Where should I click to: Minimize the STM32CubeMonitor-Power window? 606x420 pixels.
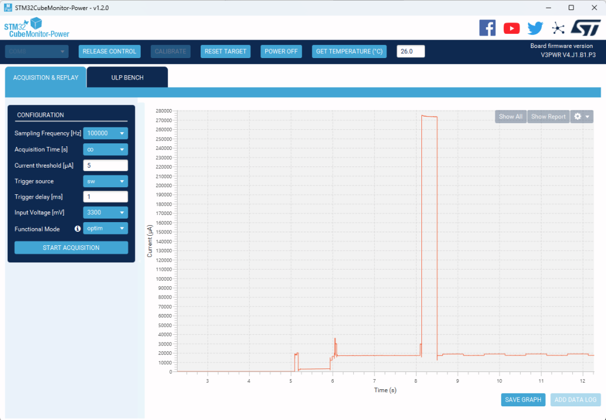pos(548,8)
